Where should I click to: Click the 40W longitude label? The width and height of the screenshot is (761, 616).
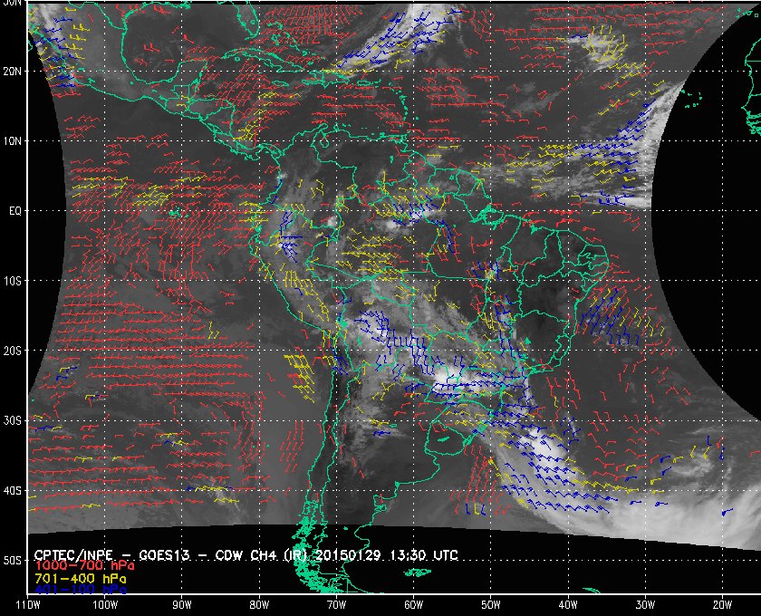coord(568,604)
